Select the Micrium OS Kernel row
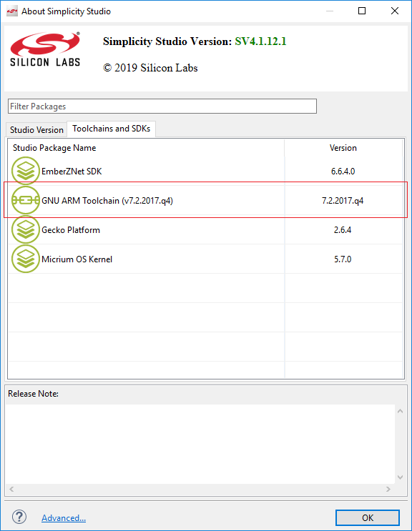This screenshot has width=412, height=531. click(x=206, y=259)
